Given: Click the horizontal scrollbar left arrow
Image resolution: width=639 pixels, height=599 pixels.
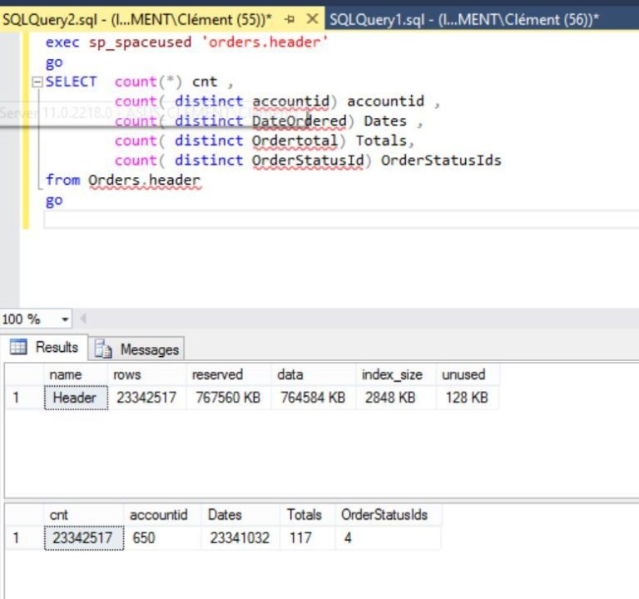Looking at the screenshot, I should [83, 319].
